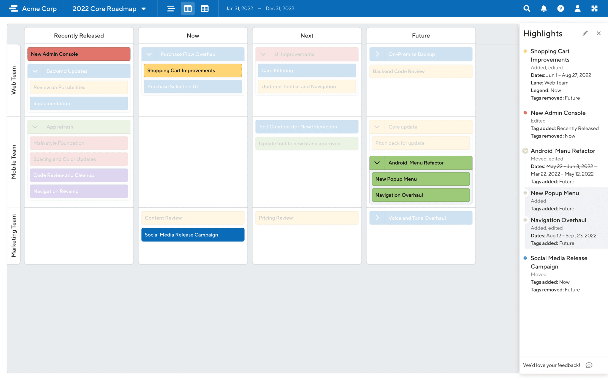Switch to the table view layout
This screenshot has height=380, width=608.
click(x=205, y=8)
